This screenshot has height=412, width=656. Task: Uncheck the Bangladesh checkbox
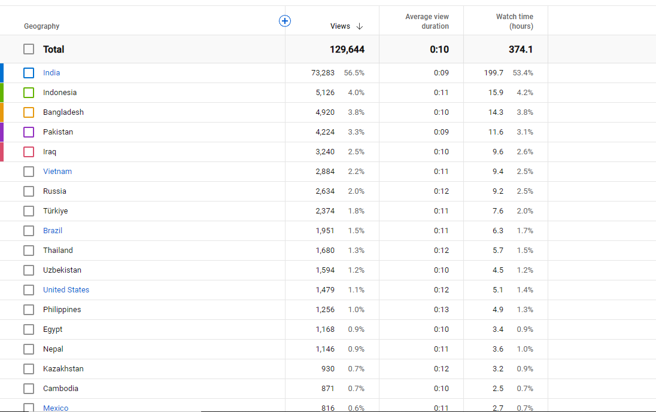(x=29, y=112)
